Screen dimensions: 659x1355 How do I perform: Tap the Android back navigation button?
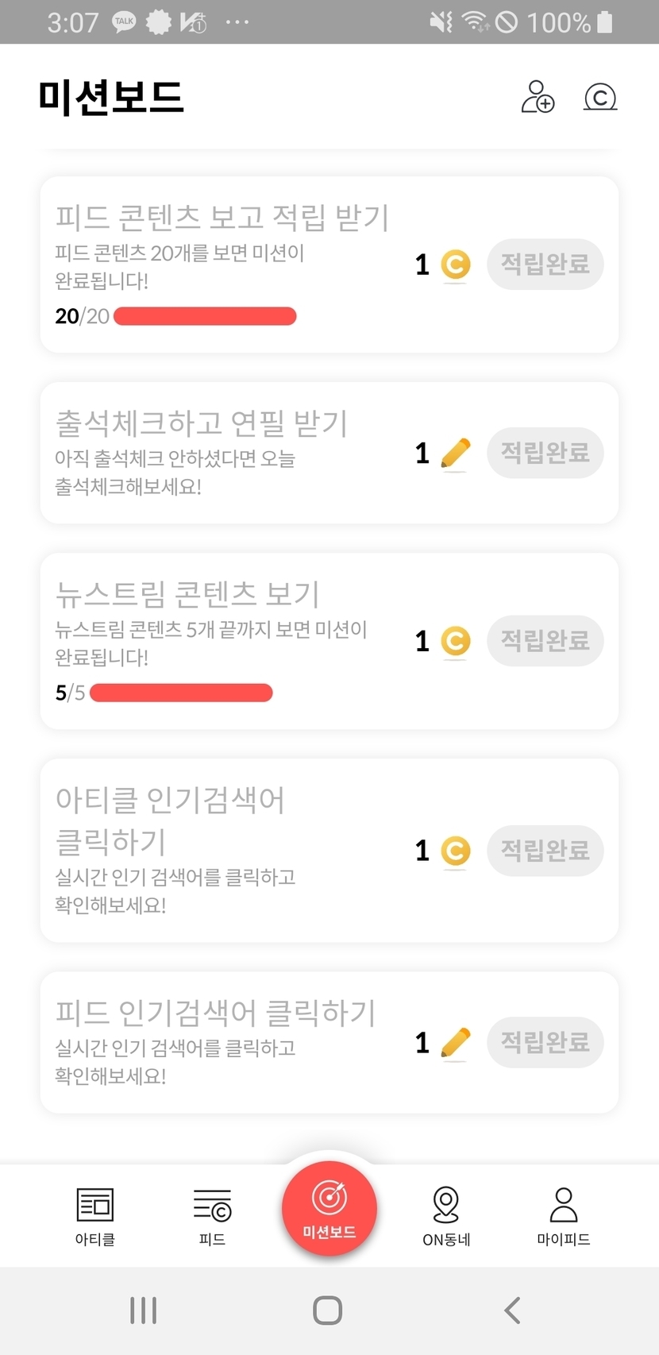(x=513, y=1310)
